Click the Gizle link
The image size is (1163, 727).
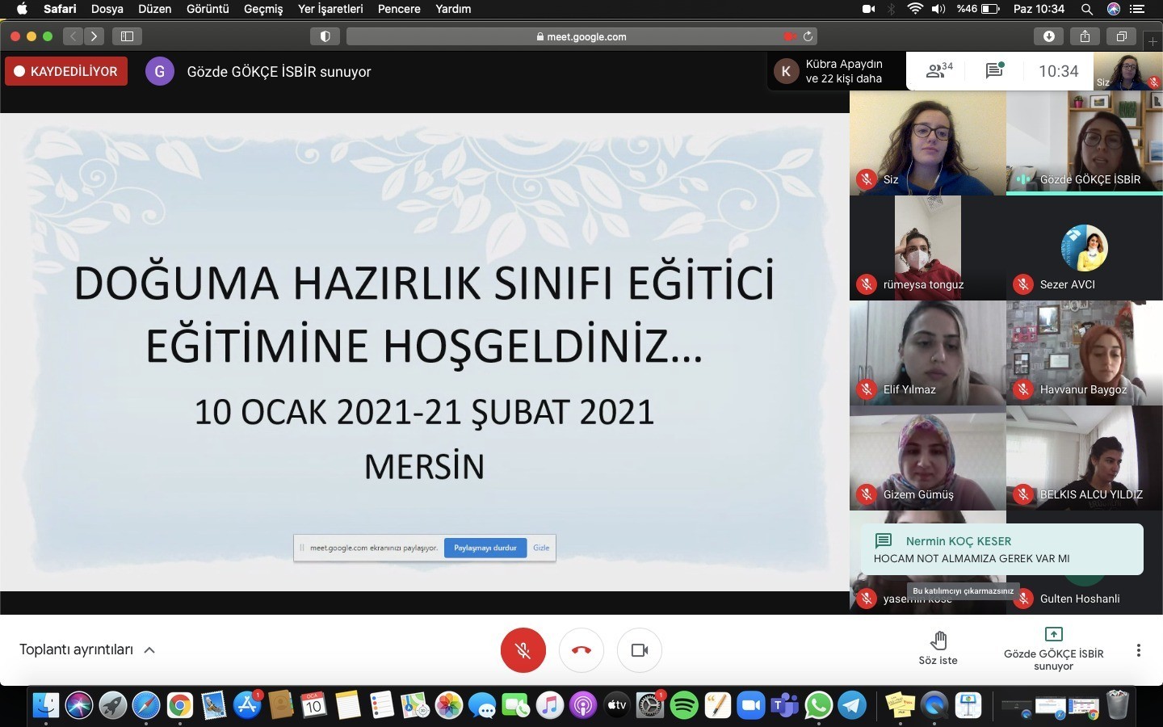click(541, 548)
